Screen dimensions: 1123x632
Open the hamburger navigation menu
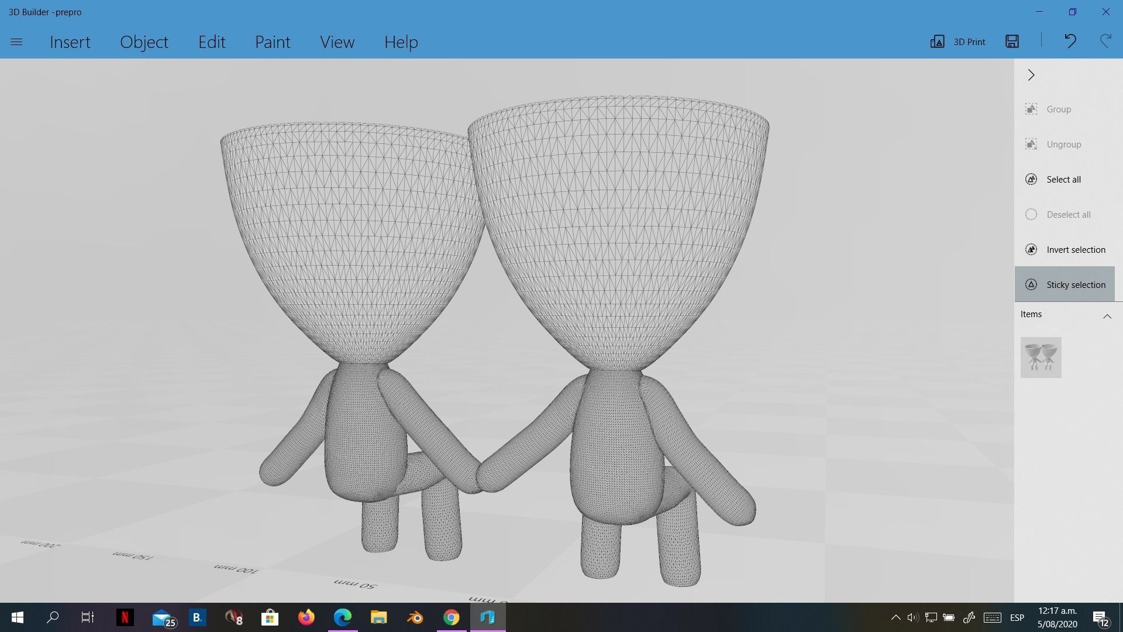[x=16, y=42]
